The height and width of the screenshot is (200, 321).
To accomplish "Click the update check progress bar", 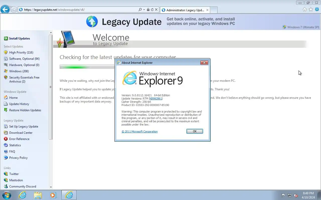I will 87,67.
